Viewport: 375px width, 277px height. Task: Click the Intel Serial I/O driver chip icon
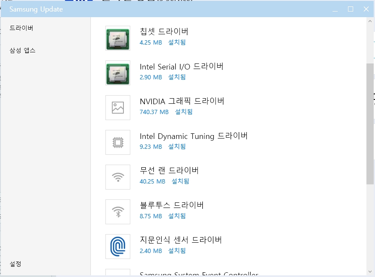pyautogui.click(x=118, y=73)
